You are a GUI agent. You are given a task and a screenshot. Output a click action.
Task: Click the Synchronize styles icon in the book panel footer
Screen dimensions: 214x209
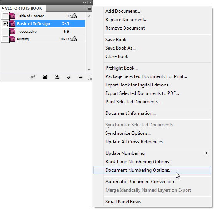33,77
